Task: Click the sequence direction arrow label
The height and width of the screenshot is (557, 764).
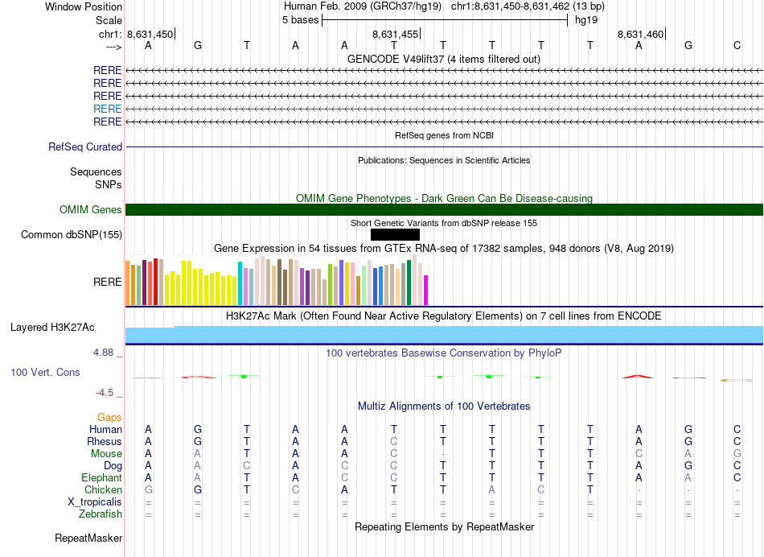Action: (x=113, y=47)
